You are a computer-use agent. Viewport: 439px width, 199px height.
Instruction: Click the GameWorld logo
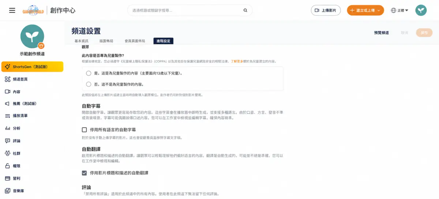(x=33, y=10)
